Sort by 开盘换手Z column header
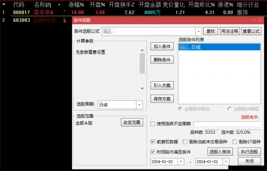The width and height of the screenshot is (267, 171). pos(121,5)
